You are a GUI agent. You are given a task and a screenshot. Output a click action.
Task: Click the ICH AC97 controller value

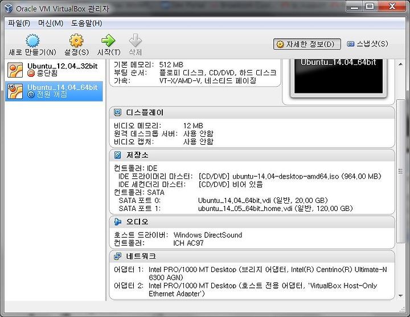click(188, 243)
